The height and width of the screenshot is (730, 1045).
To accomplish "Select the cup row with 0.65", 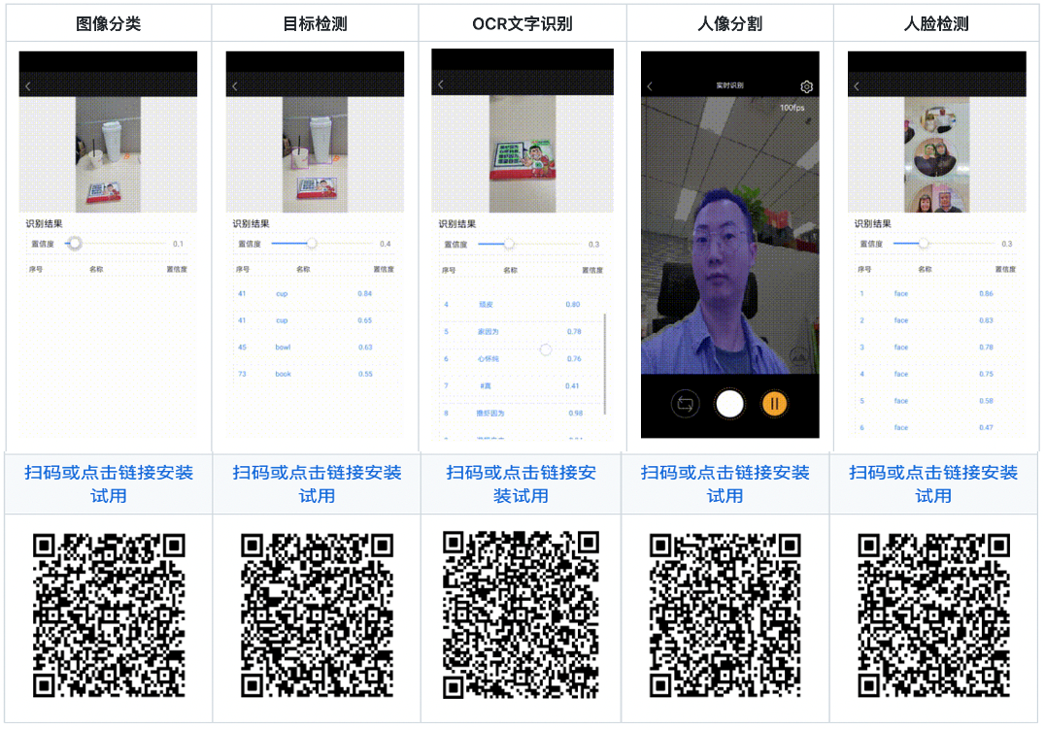I will [315, 320].
